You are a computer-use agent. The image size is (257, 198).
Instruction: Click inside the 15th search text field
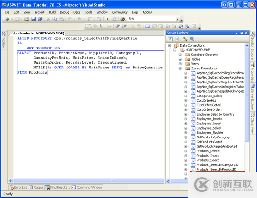(x=151, y=19)
